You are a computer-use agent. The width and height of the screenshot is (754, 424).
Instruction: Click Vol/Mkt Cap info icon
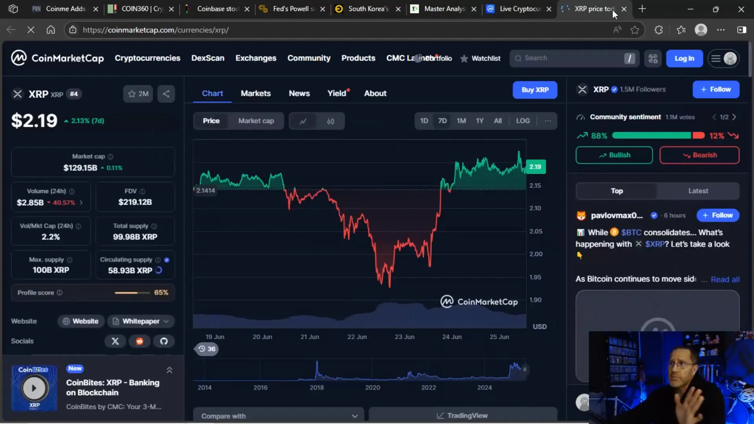coord(78,226)
